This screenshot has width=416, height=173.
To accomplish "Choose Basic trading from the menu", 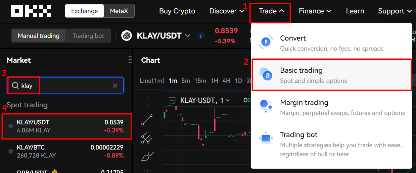I will 331,75.
